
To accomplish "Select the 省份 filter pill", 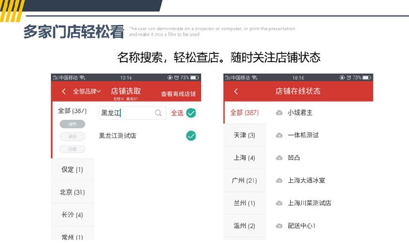I will tap(72, 137).
